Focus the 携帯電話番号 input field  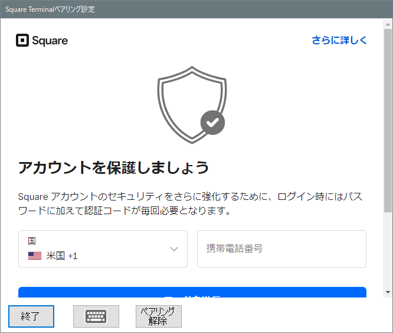pos(281,249)
